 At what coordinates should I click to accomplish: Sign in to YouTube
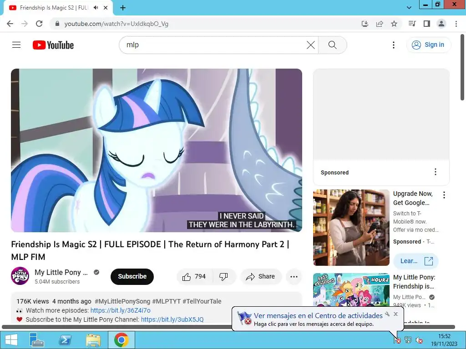pyautogui.click(x=428, y=45)
